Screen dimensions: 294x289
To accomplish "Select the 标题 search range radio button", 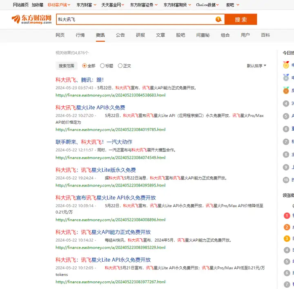I will pos(102,66).
